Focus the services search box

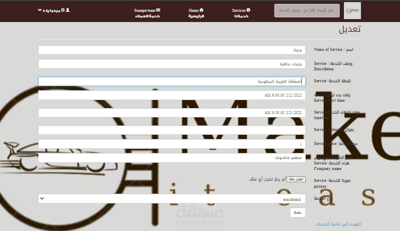click(x=307, y=11)
